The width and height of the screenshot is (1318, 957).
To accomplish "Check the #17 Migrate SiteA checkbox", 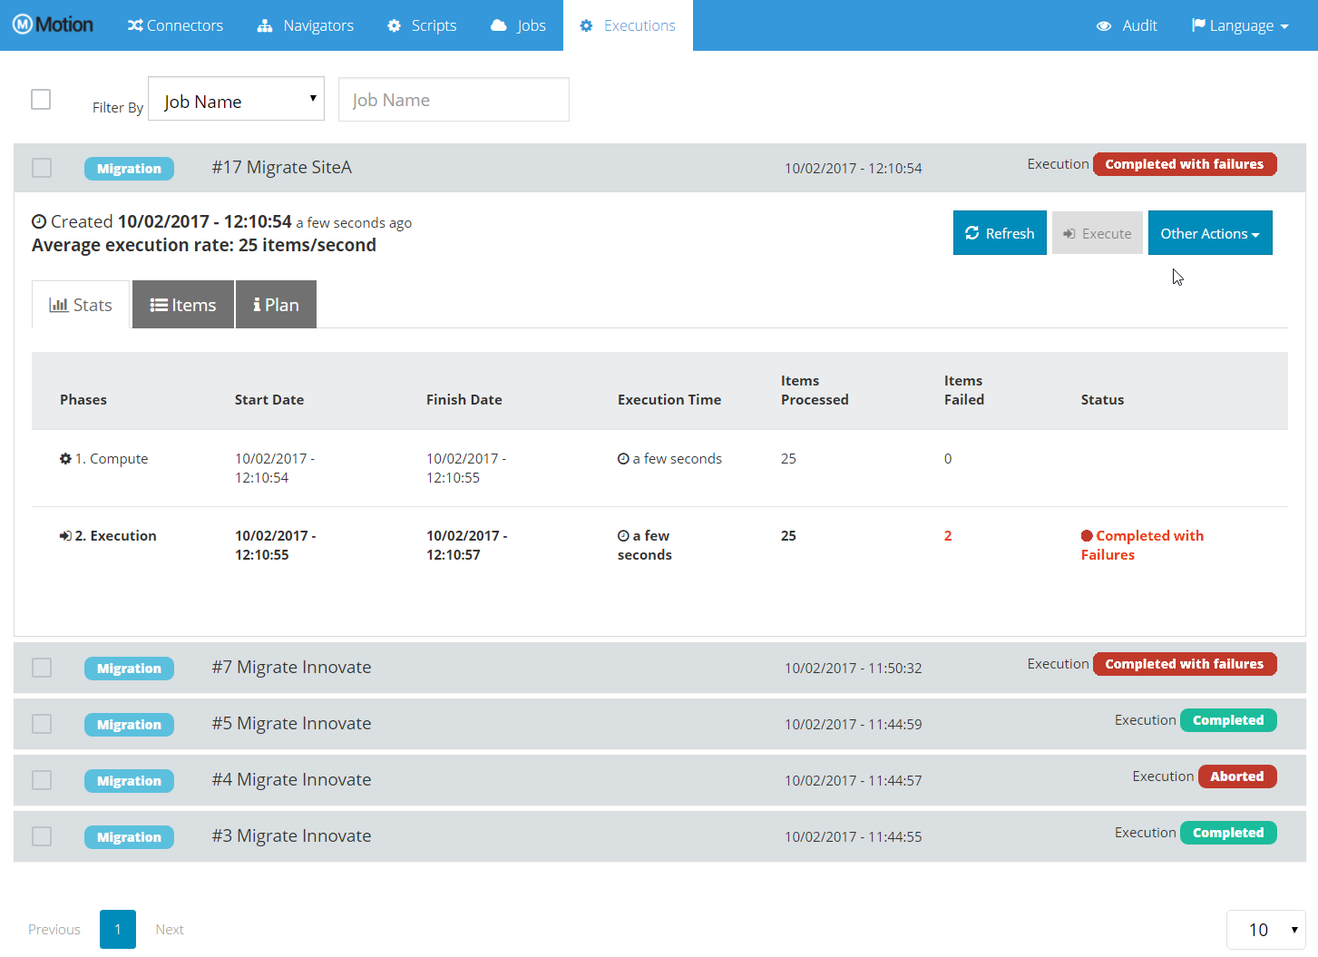I will point(42,168).
